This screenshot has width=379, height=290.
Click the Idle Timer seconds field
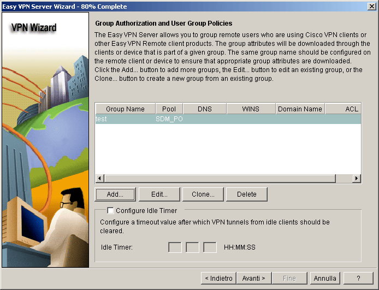[x=210, y=247]
